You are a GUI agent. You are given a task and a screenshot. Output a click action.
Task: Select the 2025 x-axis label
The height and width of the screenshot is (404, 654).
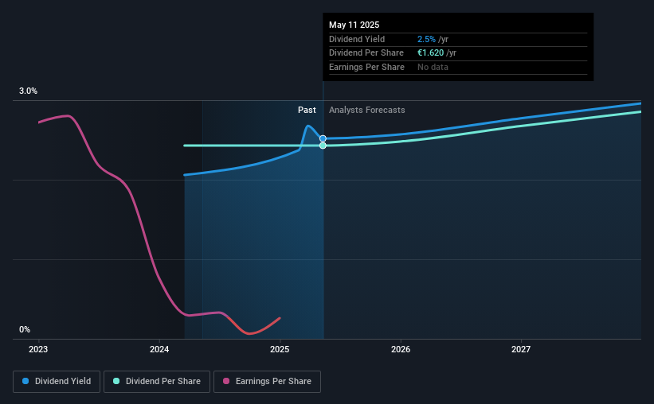[280, 349]
